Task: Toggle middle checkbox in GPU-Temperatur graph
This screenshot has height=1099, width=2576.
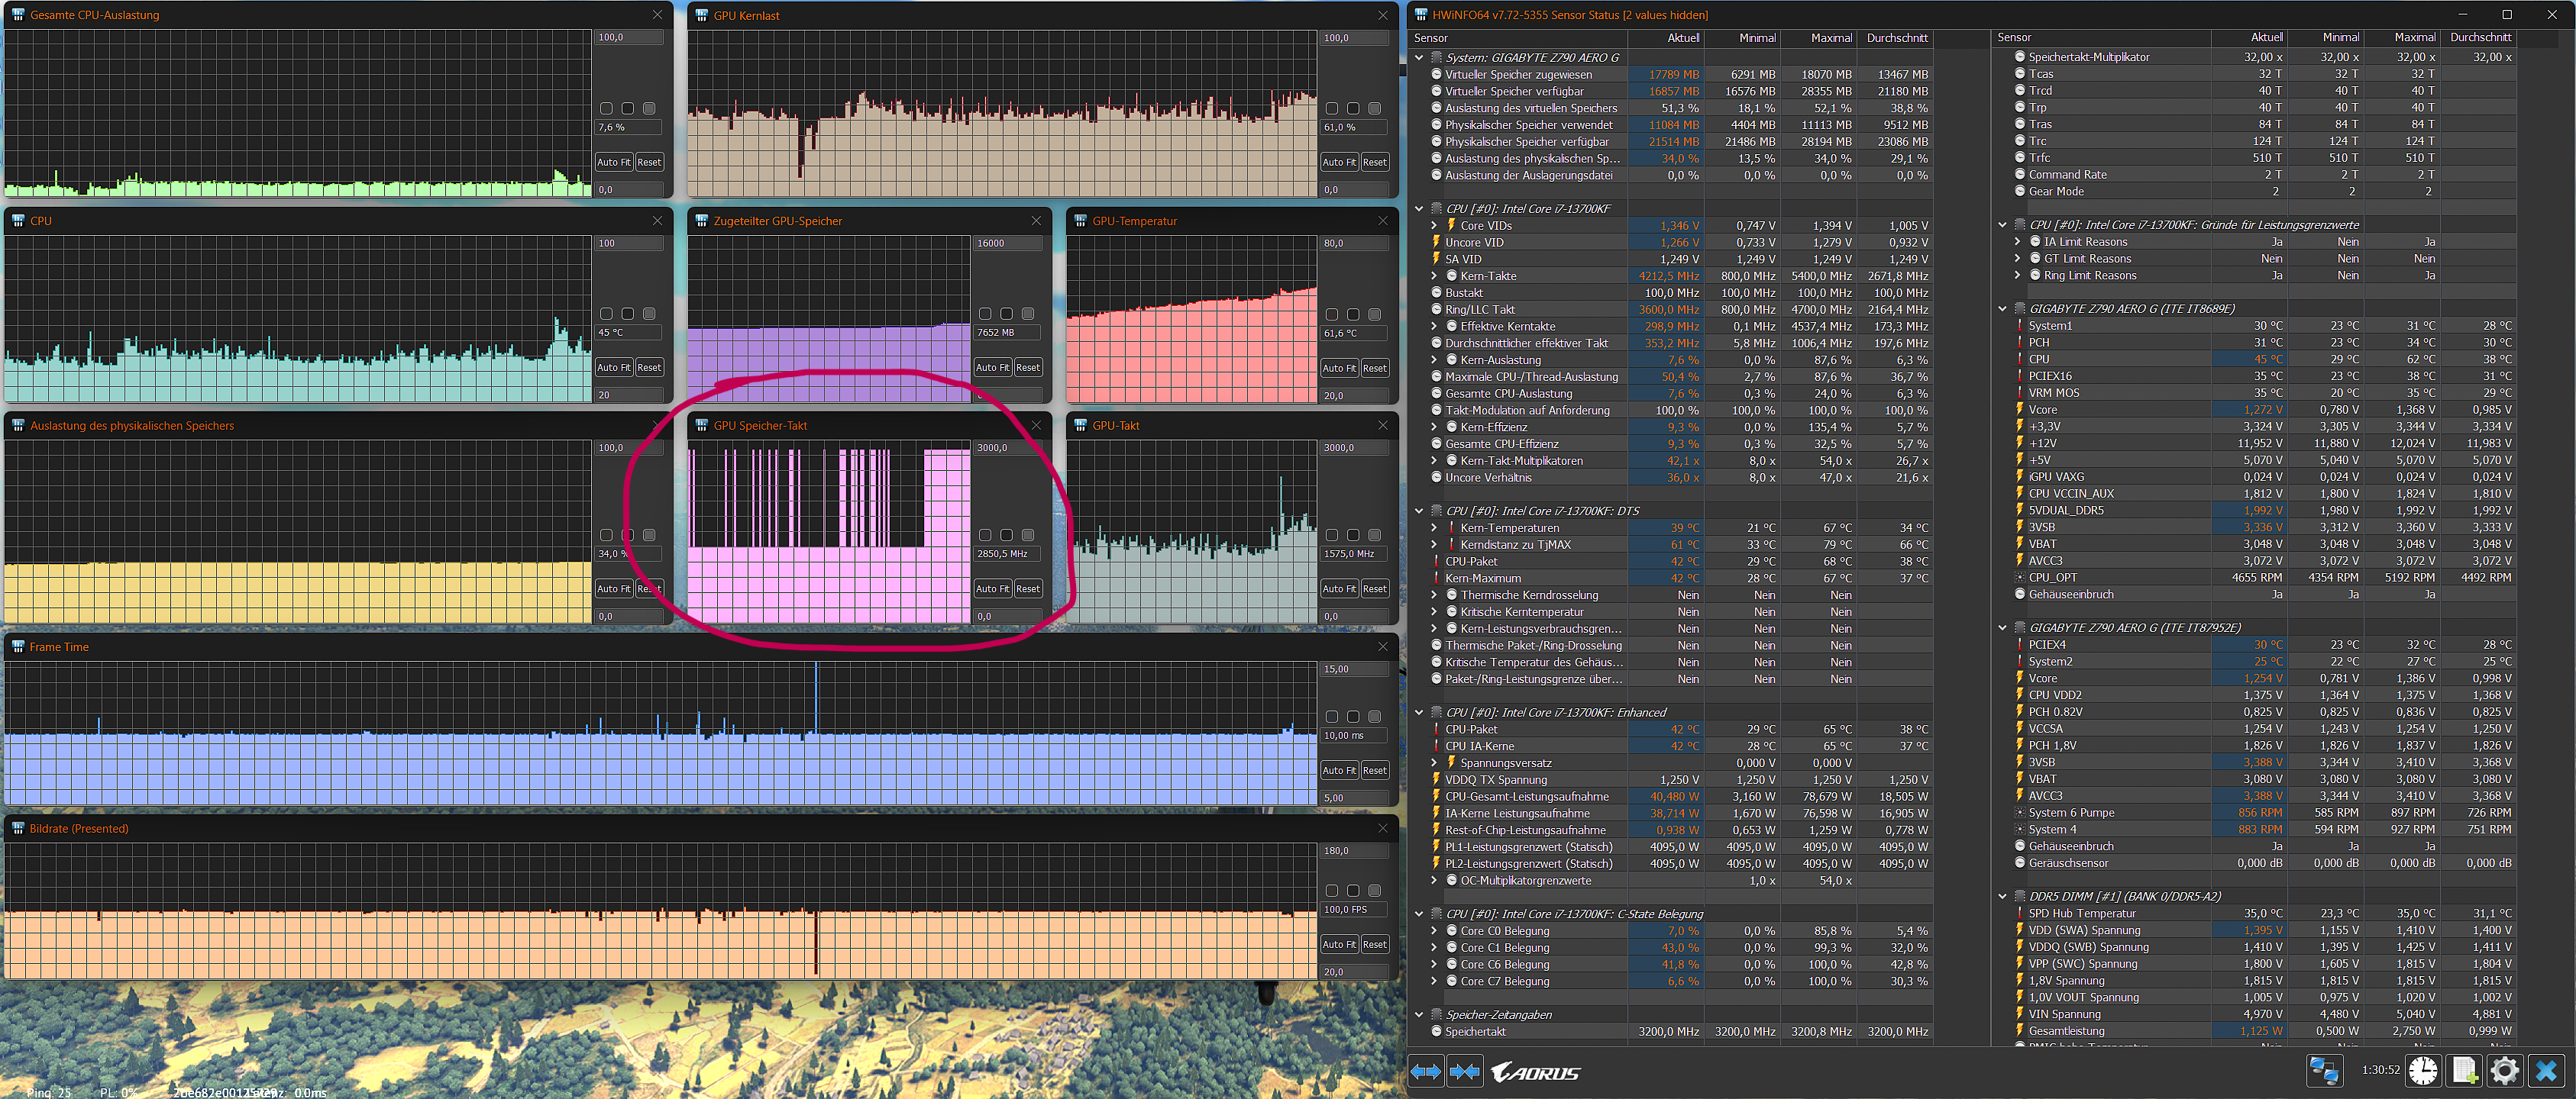Action: (x=1352, y=314)
